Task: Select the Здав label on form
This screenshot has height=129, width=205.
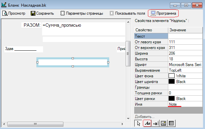Action: 23,49
